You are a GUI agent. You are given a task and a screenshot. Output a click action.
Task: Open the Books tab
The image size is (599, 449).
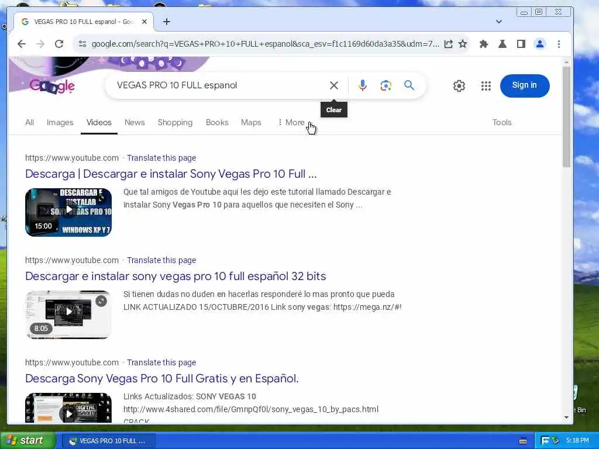pyautogui.click(x=217, y=123)
